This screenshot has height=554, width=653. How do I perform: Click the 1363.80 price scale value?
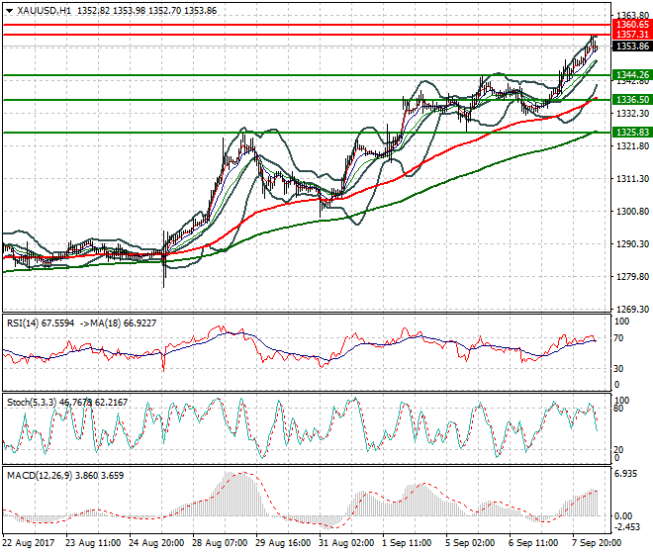pos(632,16)
